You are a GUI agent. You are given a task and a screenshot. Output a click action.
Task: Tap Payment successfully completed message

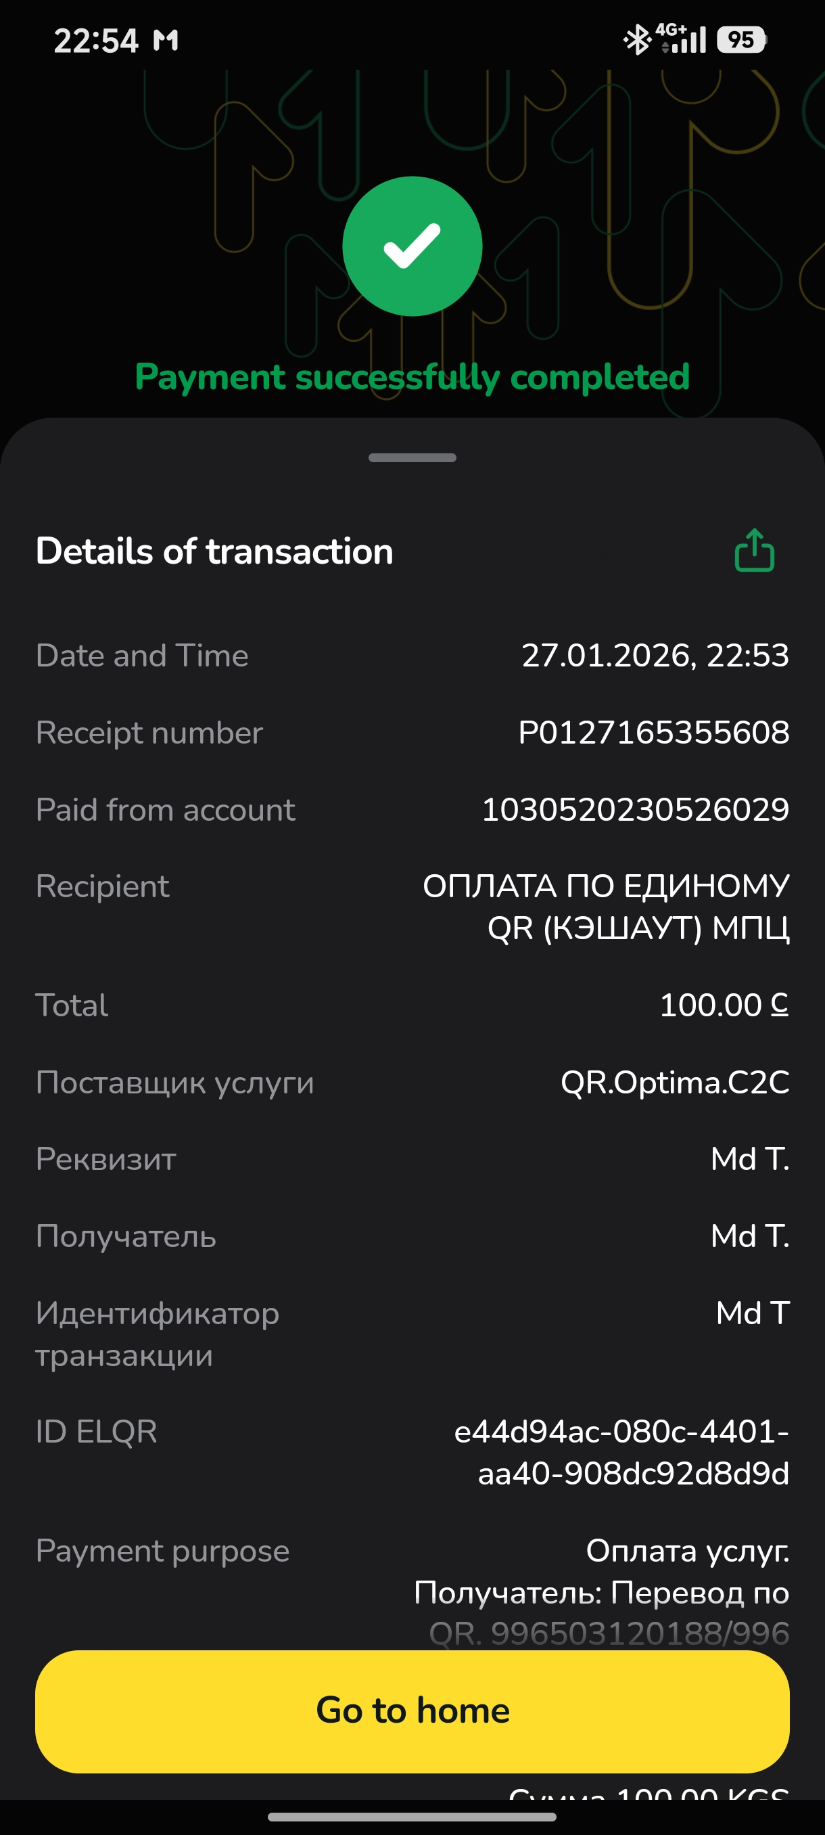pos(412,376)
